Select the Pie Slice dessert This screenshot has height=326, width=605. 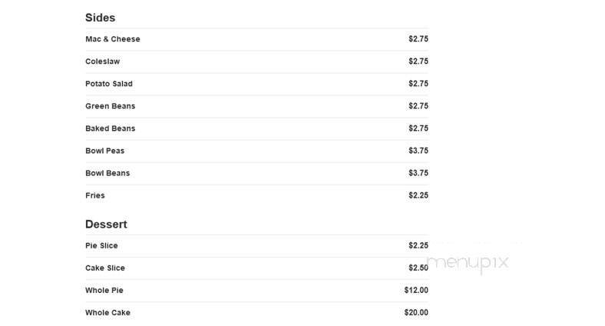click(101, 246)
